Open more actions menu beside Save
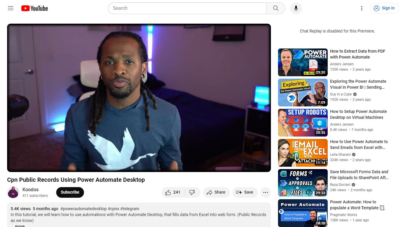404x227 pixels. coord(266,192)
